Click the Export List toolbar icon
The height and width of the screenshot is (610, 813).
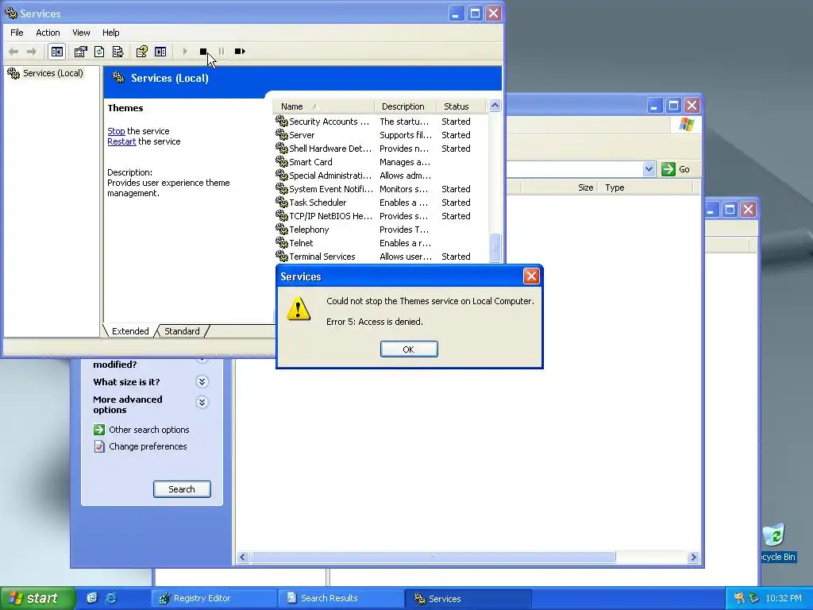click(118, 52)
